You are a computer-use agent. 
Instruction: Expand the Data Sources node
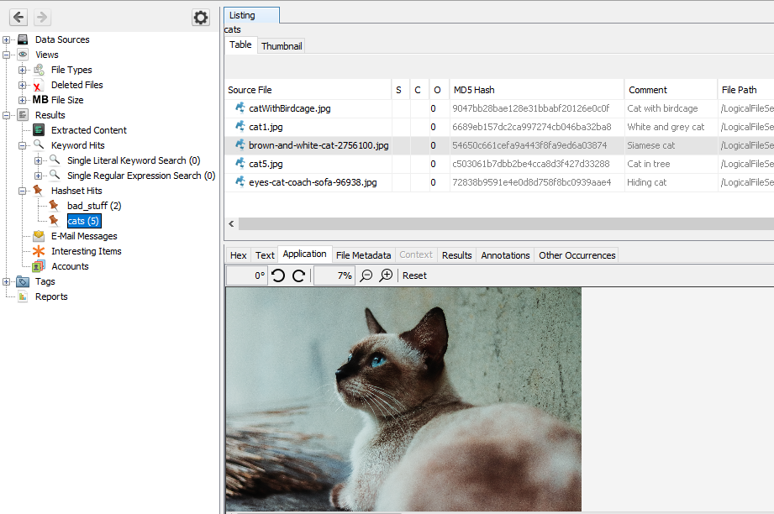(x=7, y=39)
